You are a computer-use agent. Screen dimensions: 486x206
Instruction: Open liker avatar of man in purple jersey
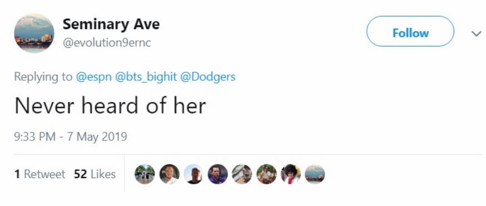218,174
